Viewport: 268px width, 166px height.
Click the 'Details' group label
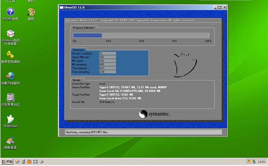[x=76, y=80]
